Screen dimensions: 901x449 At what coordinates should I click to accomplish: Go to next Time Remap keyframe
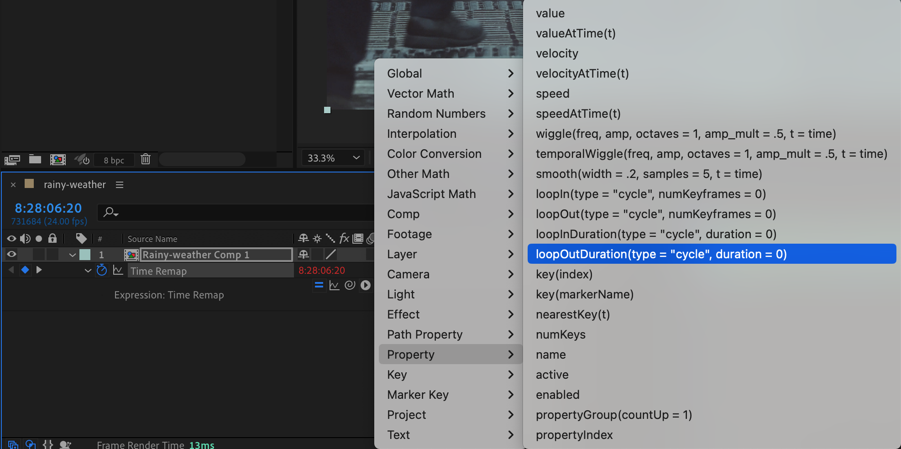(39, 270)
